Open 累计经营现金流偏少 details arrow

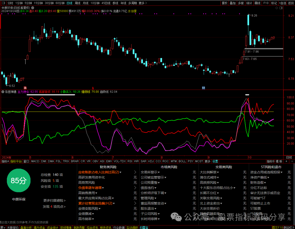(135, 203)
